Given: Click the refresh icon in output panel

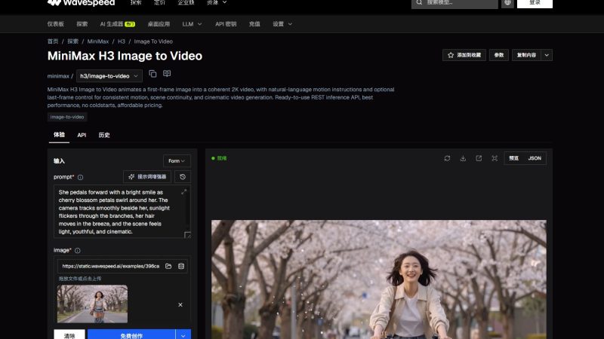Looking at the screenshot, I should [x=447, y=158].
